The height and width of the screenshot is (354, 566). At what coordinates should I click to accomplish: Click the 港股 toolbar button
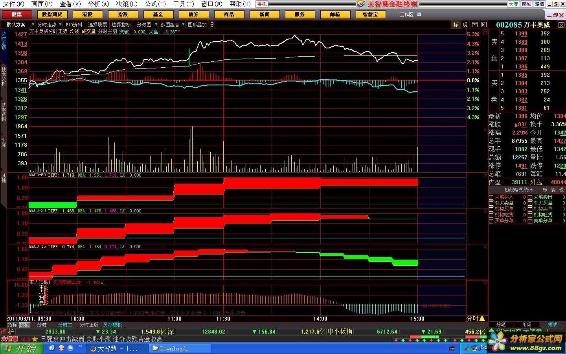tap(87, 14)
